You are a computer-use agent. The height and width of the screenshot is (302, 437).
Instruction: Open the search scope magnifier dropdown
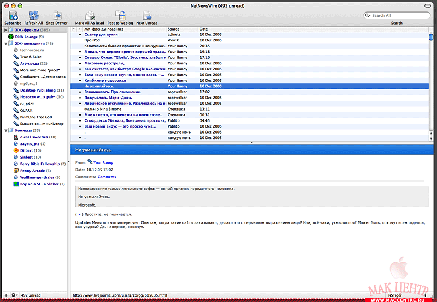coord(368,16)
